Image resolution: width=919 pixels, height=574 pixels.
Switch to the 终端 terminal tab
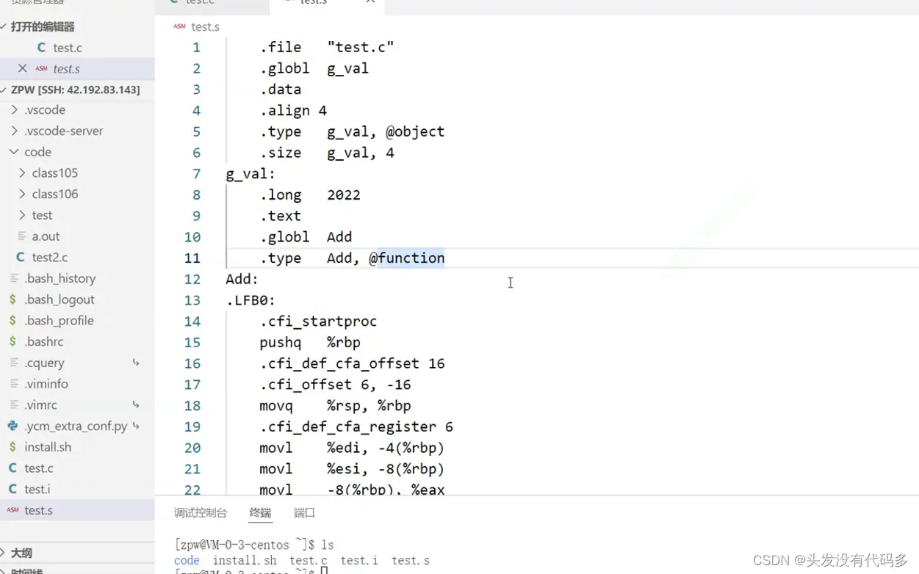pos(260,513)
